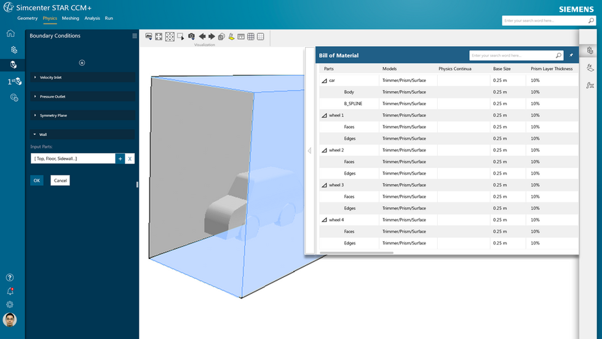This screenshot has height=339, width=602.
Task: Expand the Symmetry Plane section
Action: [x=82, y=115]
